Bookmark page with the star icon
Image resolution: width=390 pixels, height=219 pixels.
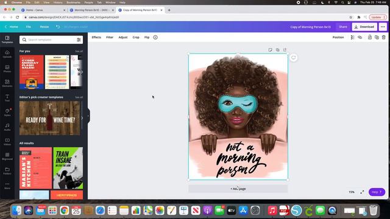pyautogui.click(x=351, y=18)
